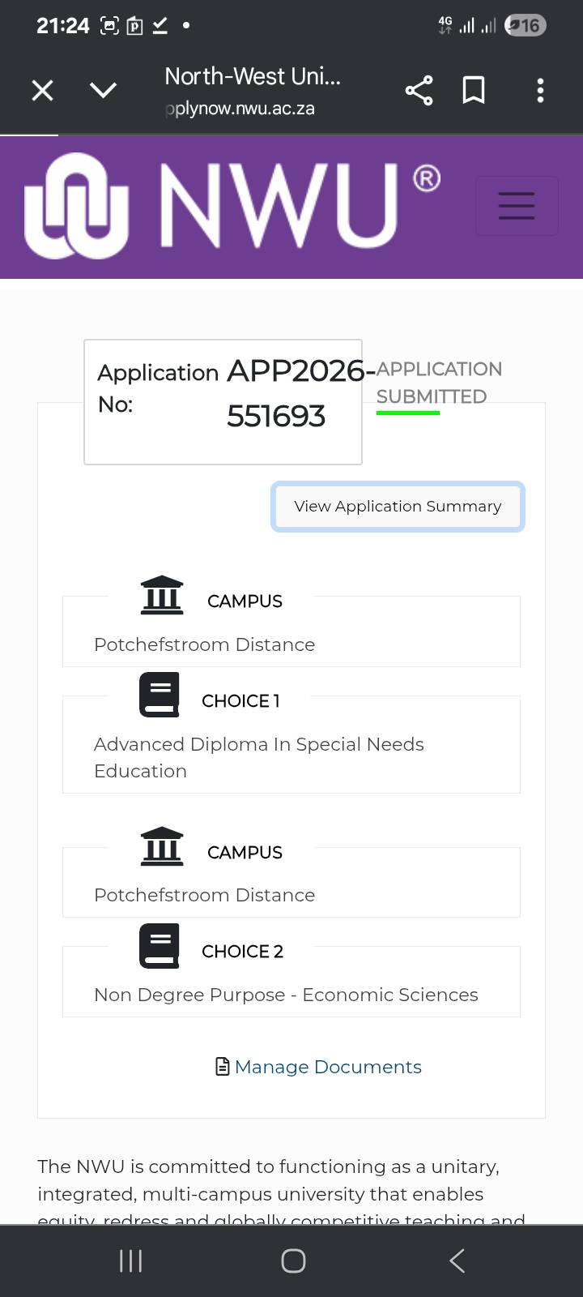Expand the downward chevron in browser bar

(x=104, y=90)
